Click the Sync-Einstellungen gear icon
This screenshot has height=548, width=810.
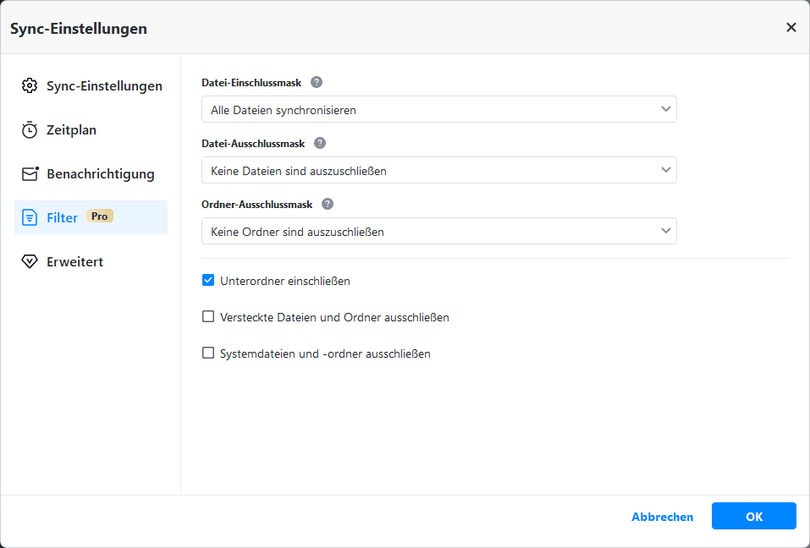30,85
